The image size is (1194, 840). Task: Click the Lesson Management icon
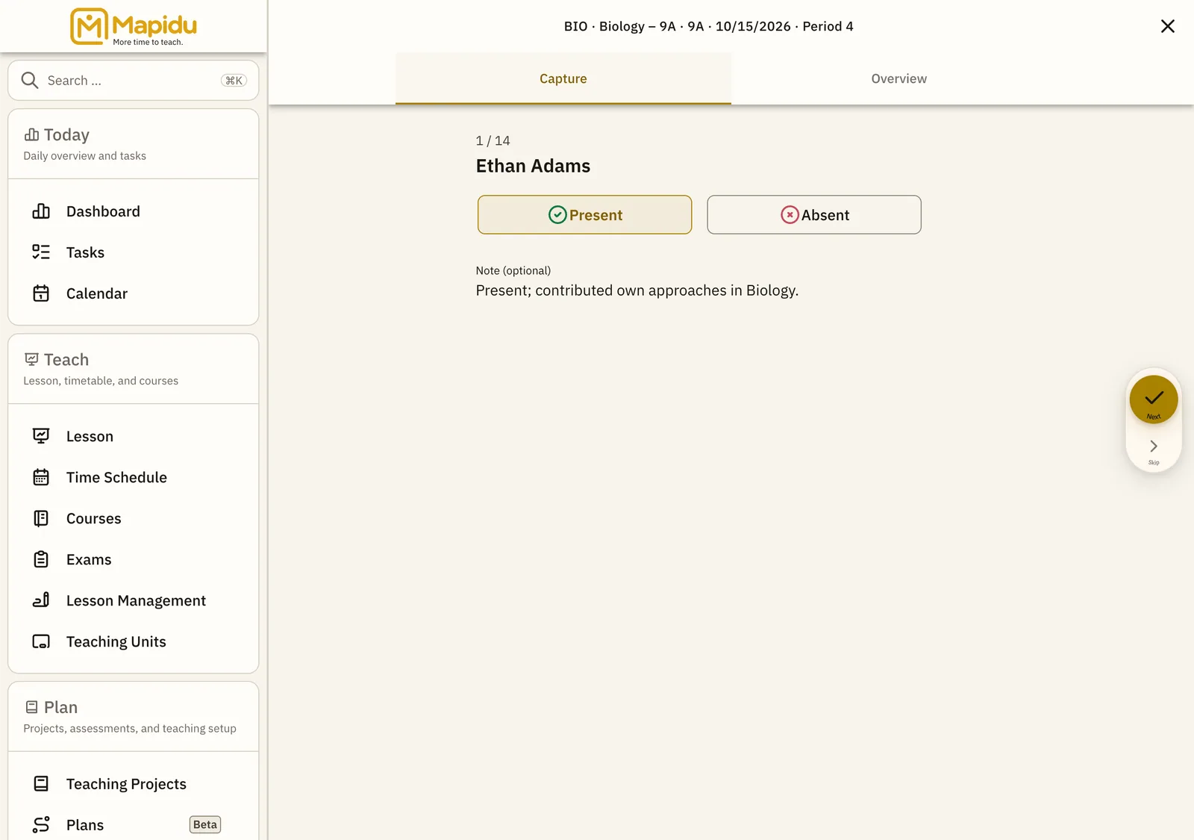coord(41,600)
